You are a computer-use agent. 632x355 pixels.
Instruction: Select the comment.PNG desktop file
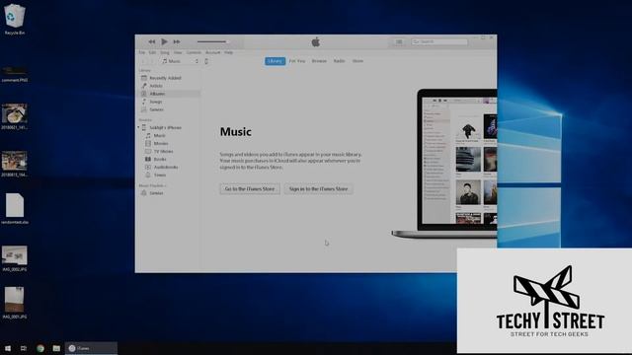15,74
